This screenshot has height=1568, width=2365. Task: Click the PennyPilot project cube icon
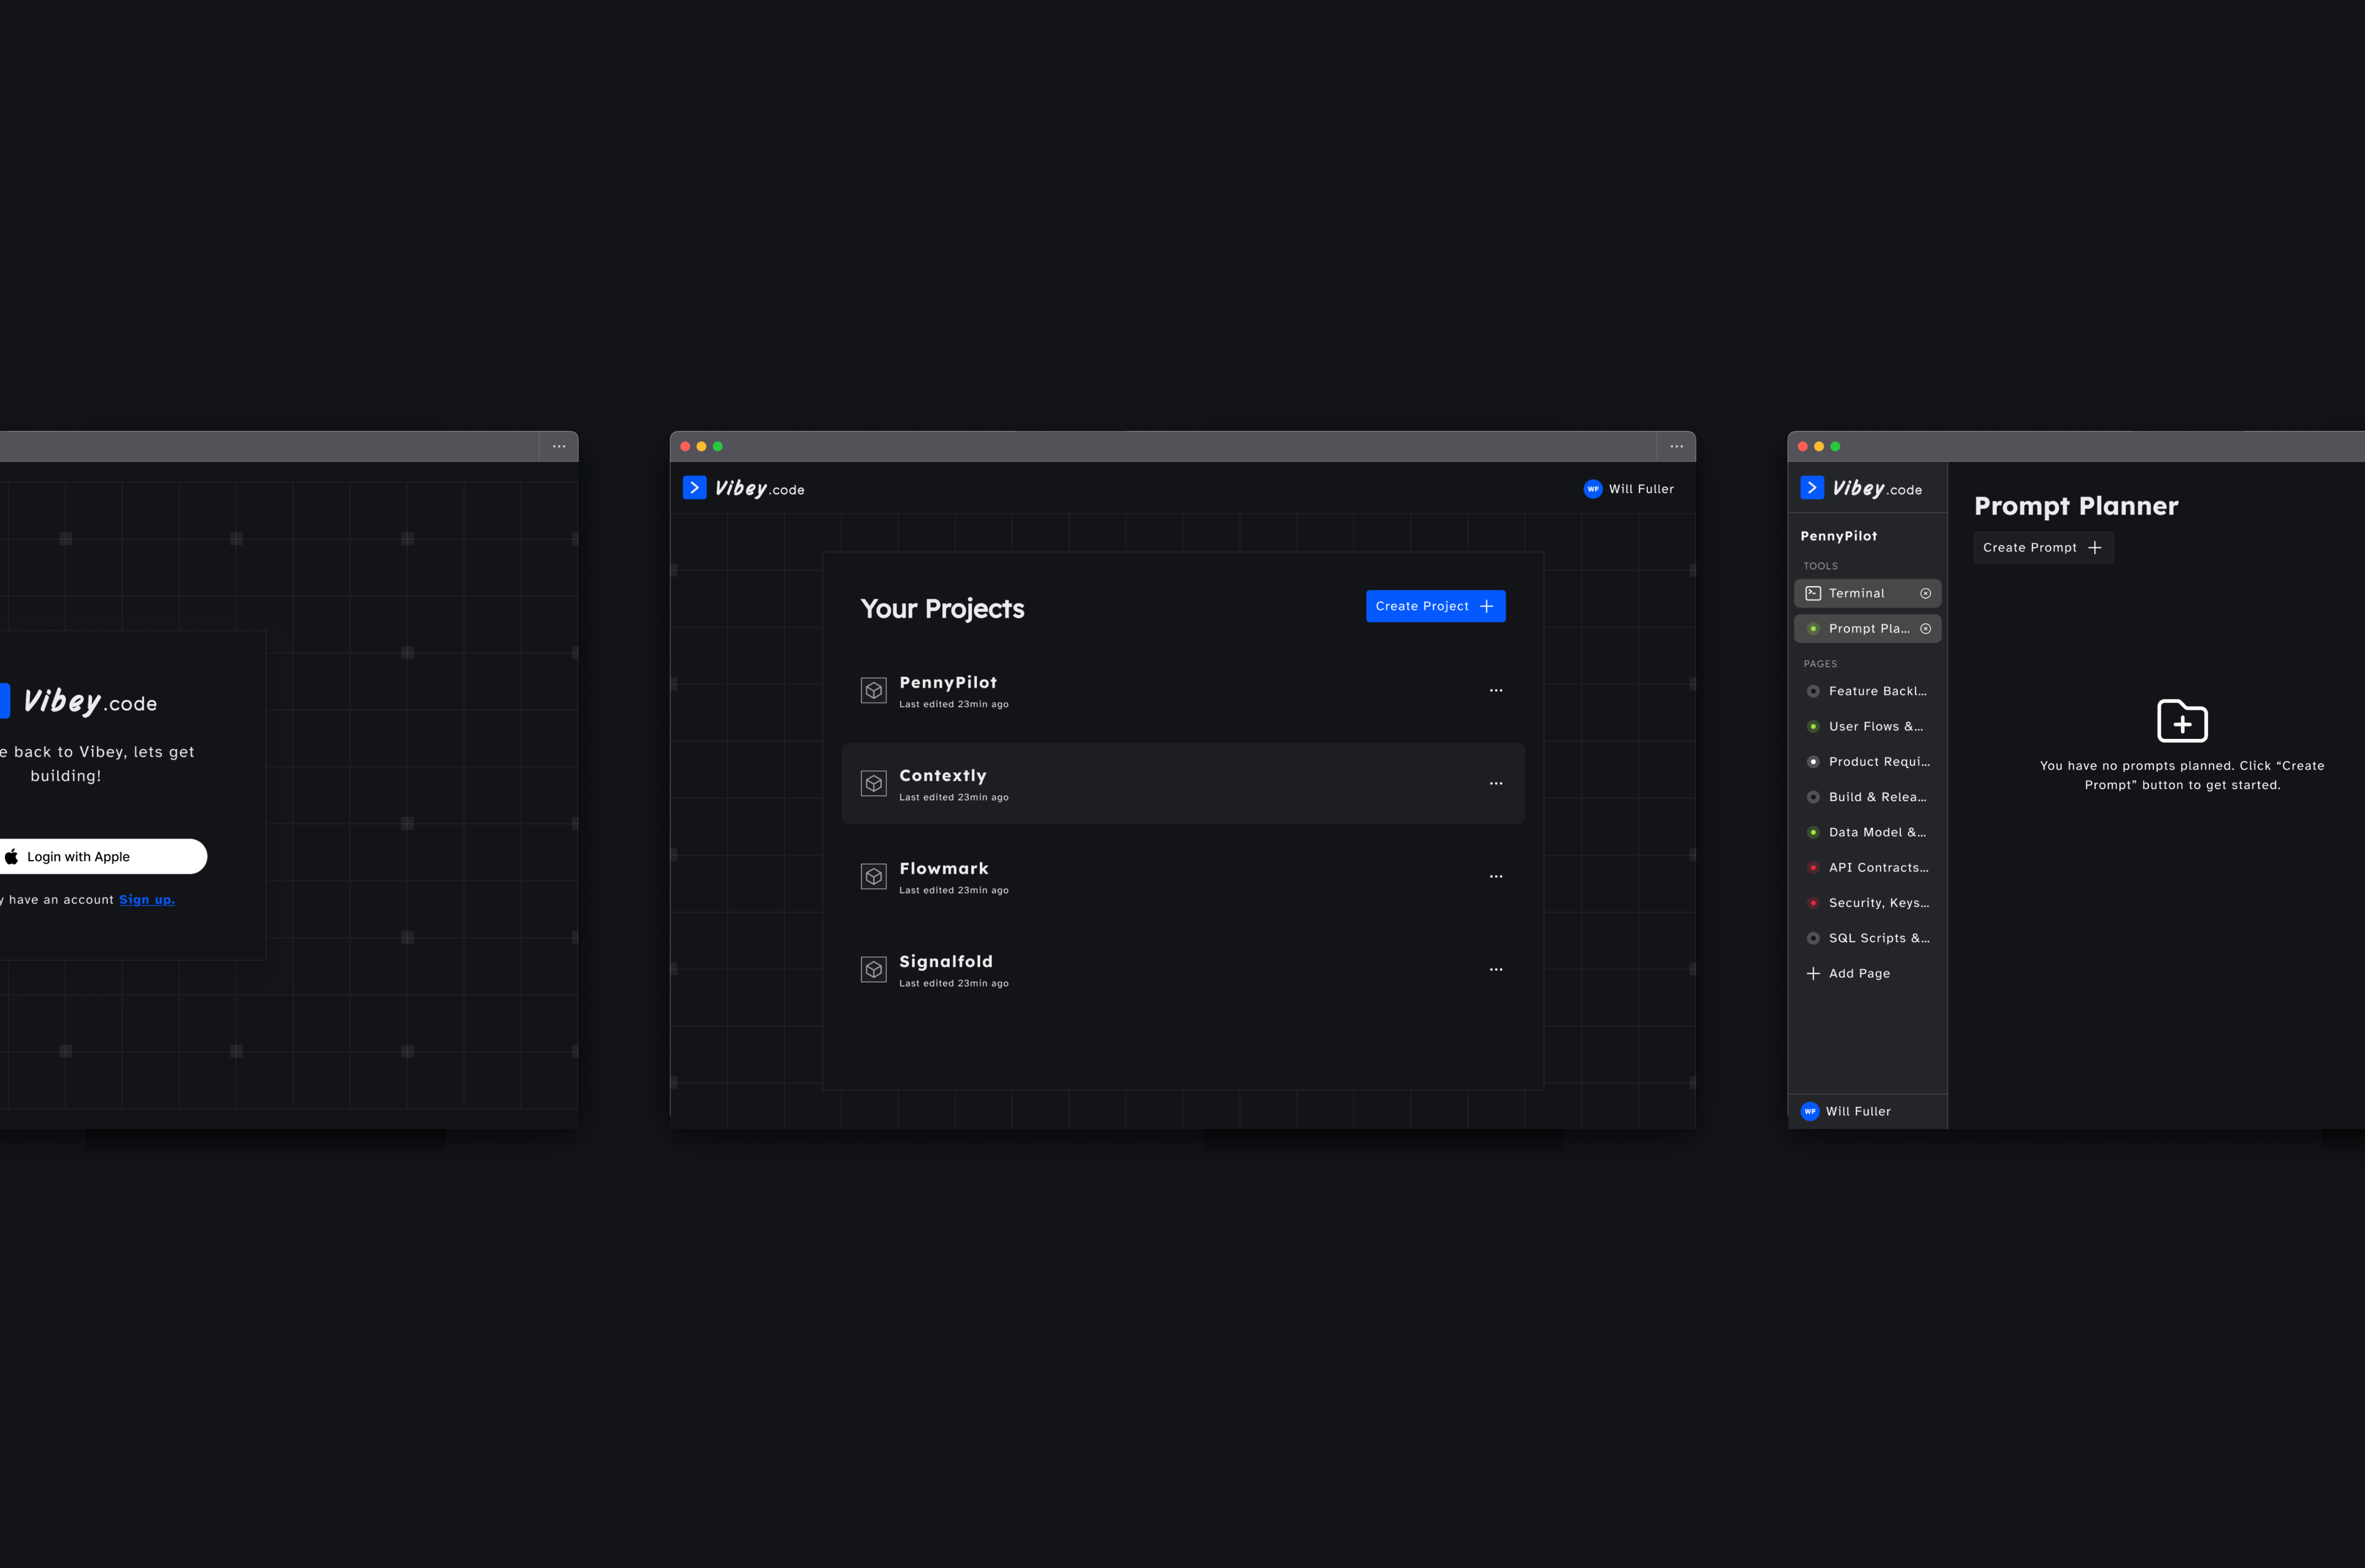[x=873, y=691]
